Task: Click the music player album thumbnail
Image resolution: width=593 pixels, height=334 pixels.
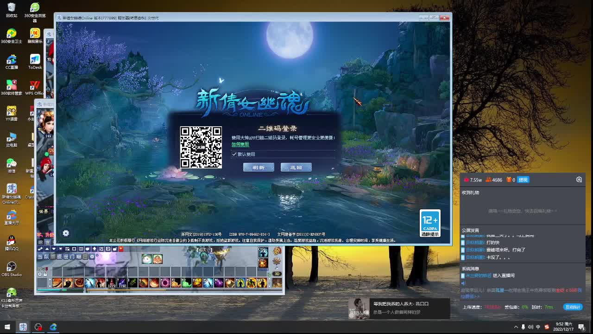Action: pyautogui.click(x=358, y=308)
